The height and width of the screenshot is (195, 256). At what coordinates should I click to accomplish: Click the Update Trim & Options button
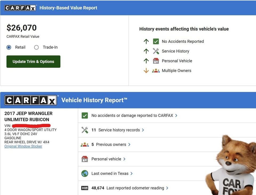[x=33, y=62]
